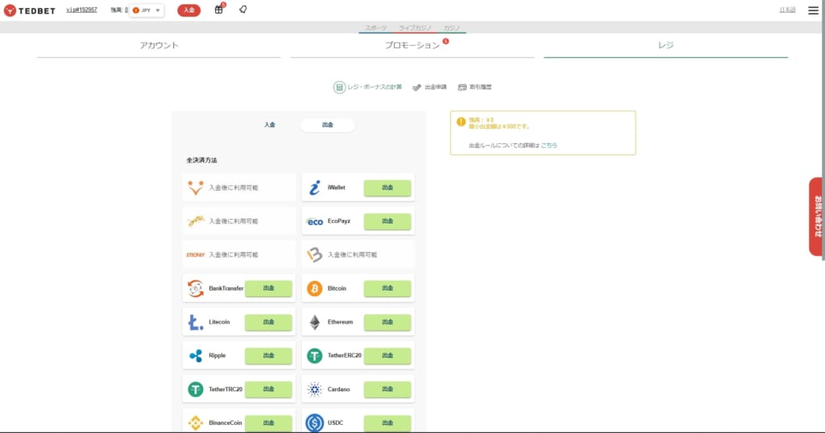The image size is (825, 433).
Task: Open the hamburger main menu
Action: (x=813, y=10)
